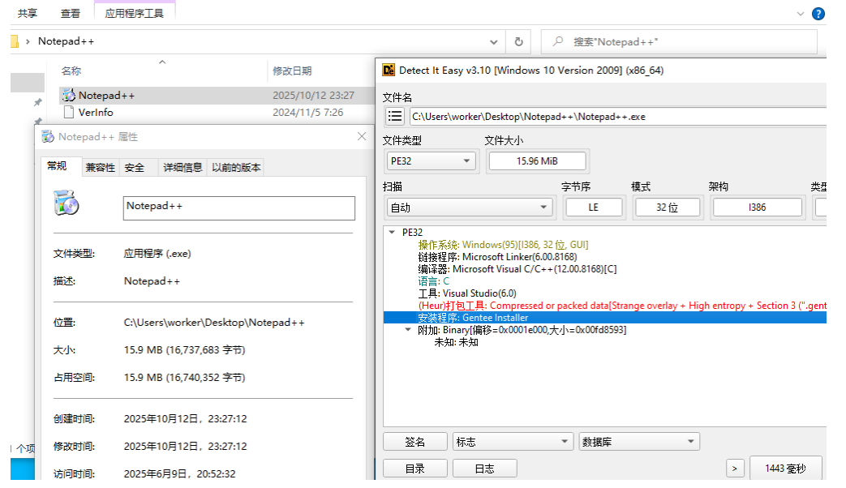Switch to the 详细信息 tab
The image size is (846, 488).
183,167
